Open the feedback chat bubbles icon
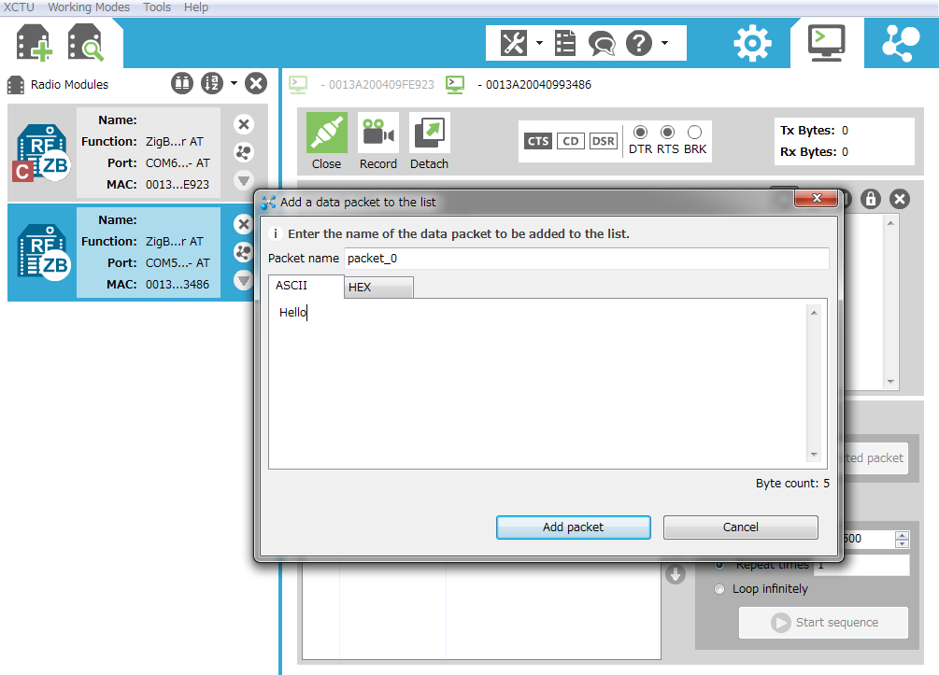The height and width of the screenshot is (675, 939). (x=602, y=43)
